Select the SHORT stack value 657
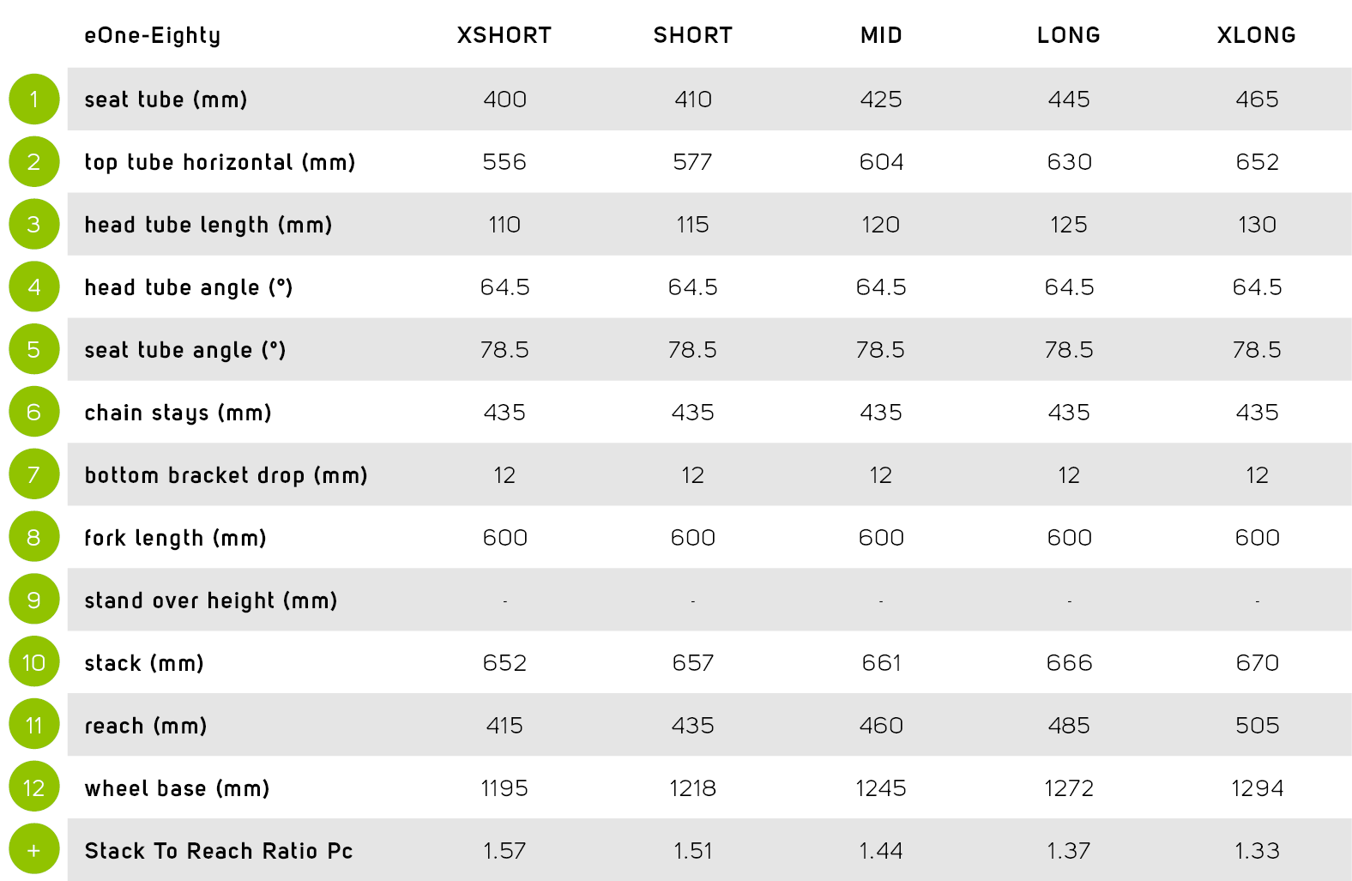The width and height of the screenshot is (1352, 881). tap(692, 663)
